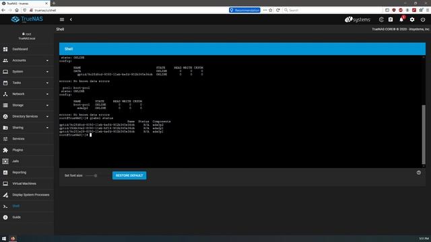Expand the Network menu arrow
This screenshot has height=242, width=431.
click(47, 94)
